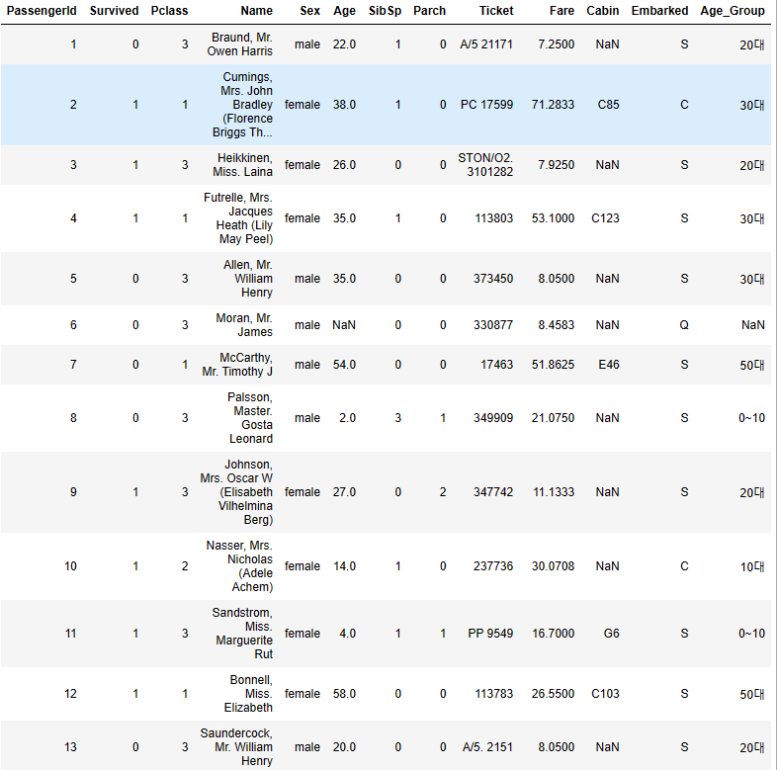
Task: Select the Palsson, Master. Gosta Leonard cell
Action: (x=250, y=418)
